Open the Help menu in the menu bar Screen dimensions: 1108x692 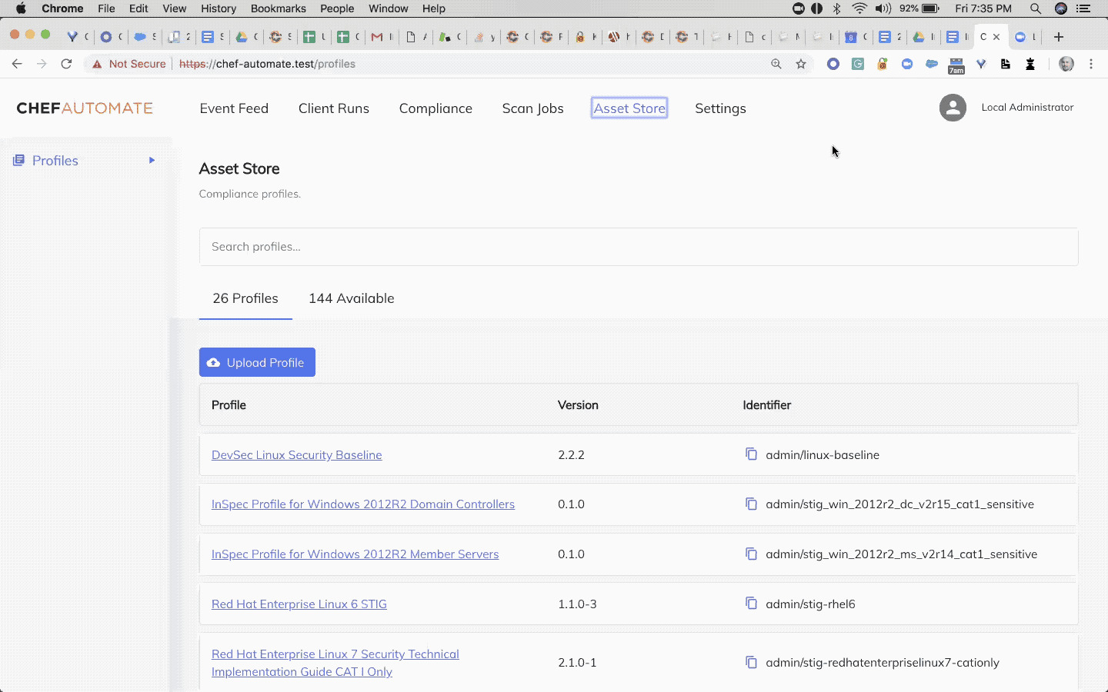coord(433,8)
